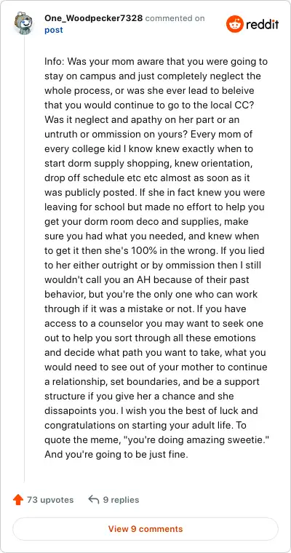Open One_Woodpecker7328's profile link
Image resolution: width=291 pixels, height=553 pixels.
tap(93, 18)
